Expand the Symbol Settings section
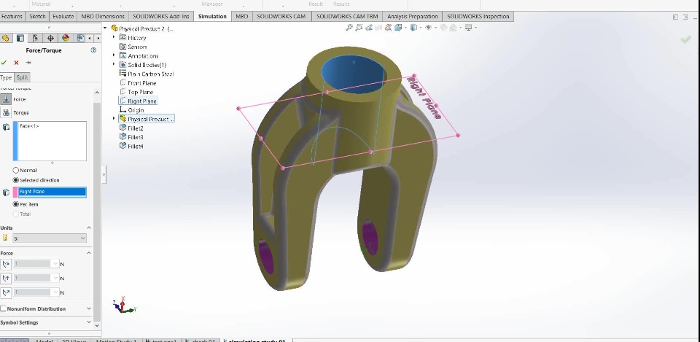700x342 pixels. click(89, 322)
